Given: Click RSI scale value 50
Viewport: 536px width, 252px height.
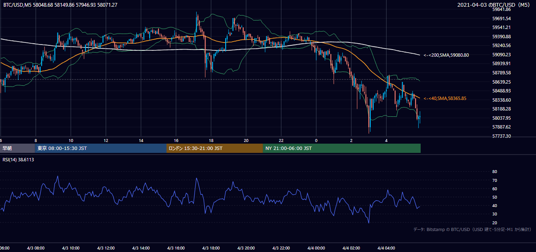Looking at the screenshot, I should (x=494, y=197).
